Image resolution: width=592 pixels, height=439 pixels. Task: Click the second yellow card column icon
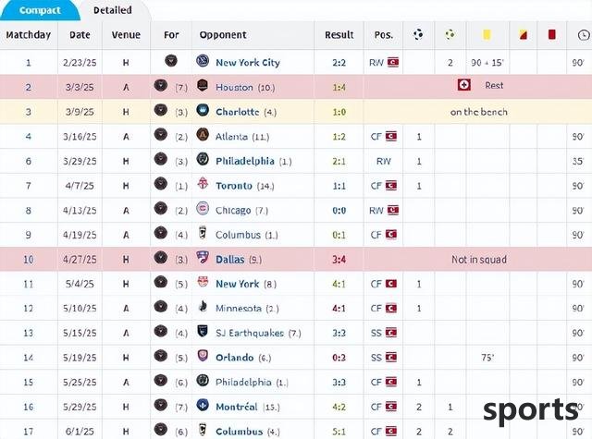(523, 35)
